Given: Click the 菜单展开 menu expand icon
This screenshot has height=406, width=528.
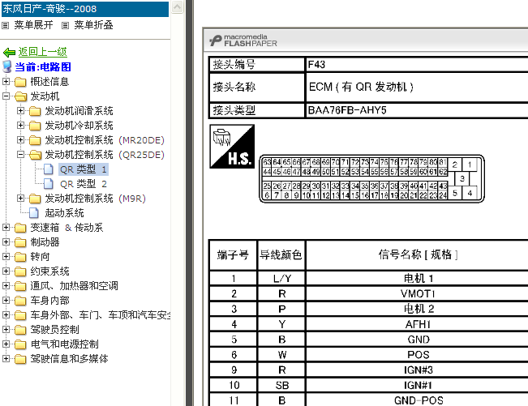Looking at the screenshot, I should [6, 25].
